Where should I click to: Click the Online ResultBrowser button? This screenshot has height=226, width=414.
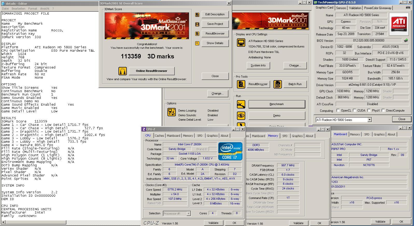pyautogui.click(x=152, y=71)
